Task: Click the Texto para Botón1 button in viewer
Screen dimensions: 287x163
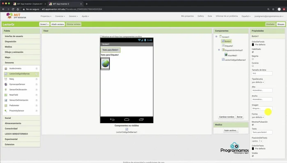Action: click(110, 50)
